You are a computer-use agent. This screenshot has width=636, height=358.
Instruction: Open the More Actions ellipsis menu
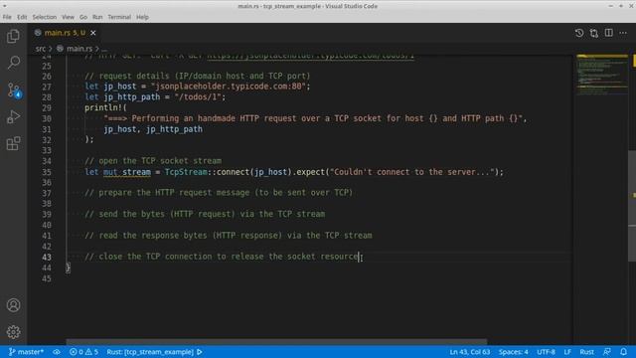623,33
